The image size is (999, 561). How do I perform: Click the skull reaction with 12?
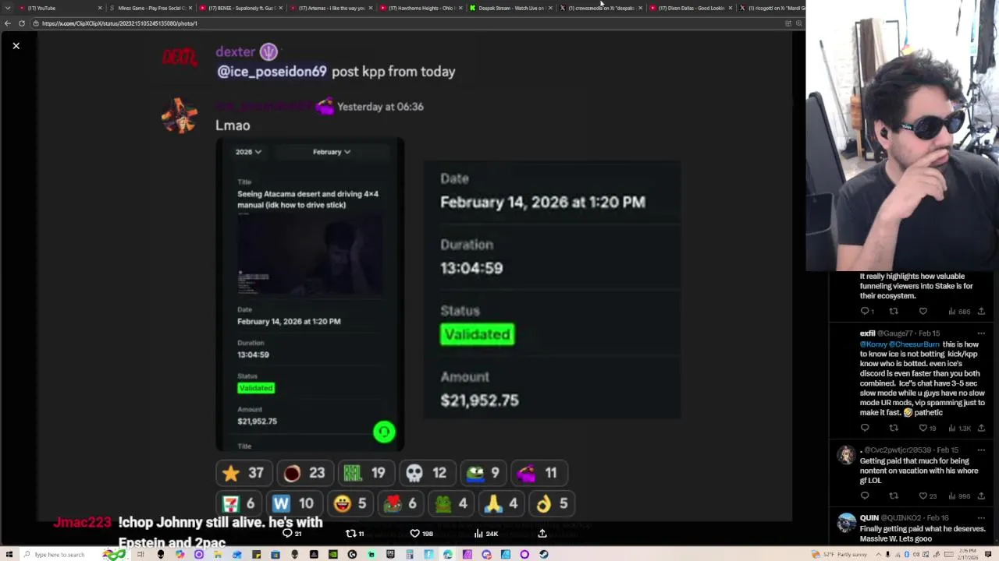[x=426, y=473]
